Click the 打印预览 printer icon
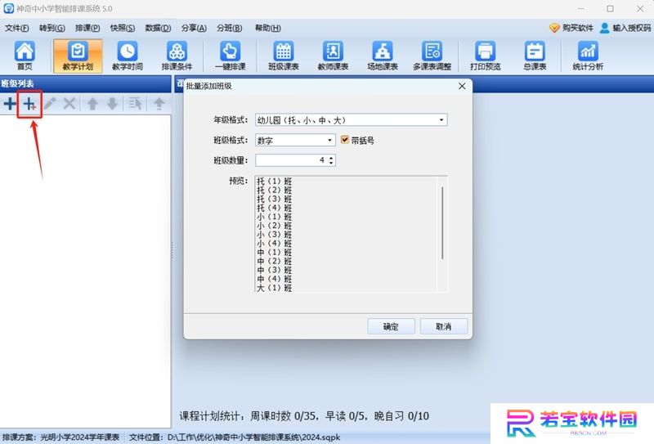 485,56
